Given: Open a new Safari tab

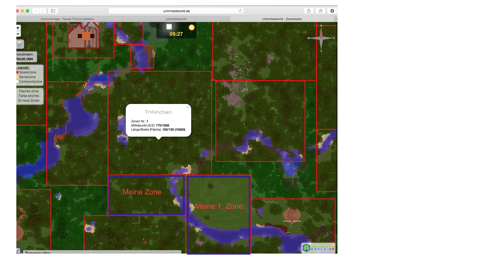Looking at the screenshot, I should pos(336,19).
